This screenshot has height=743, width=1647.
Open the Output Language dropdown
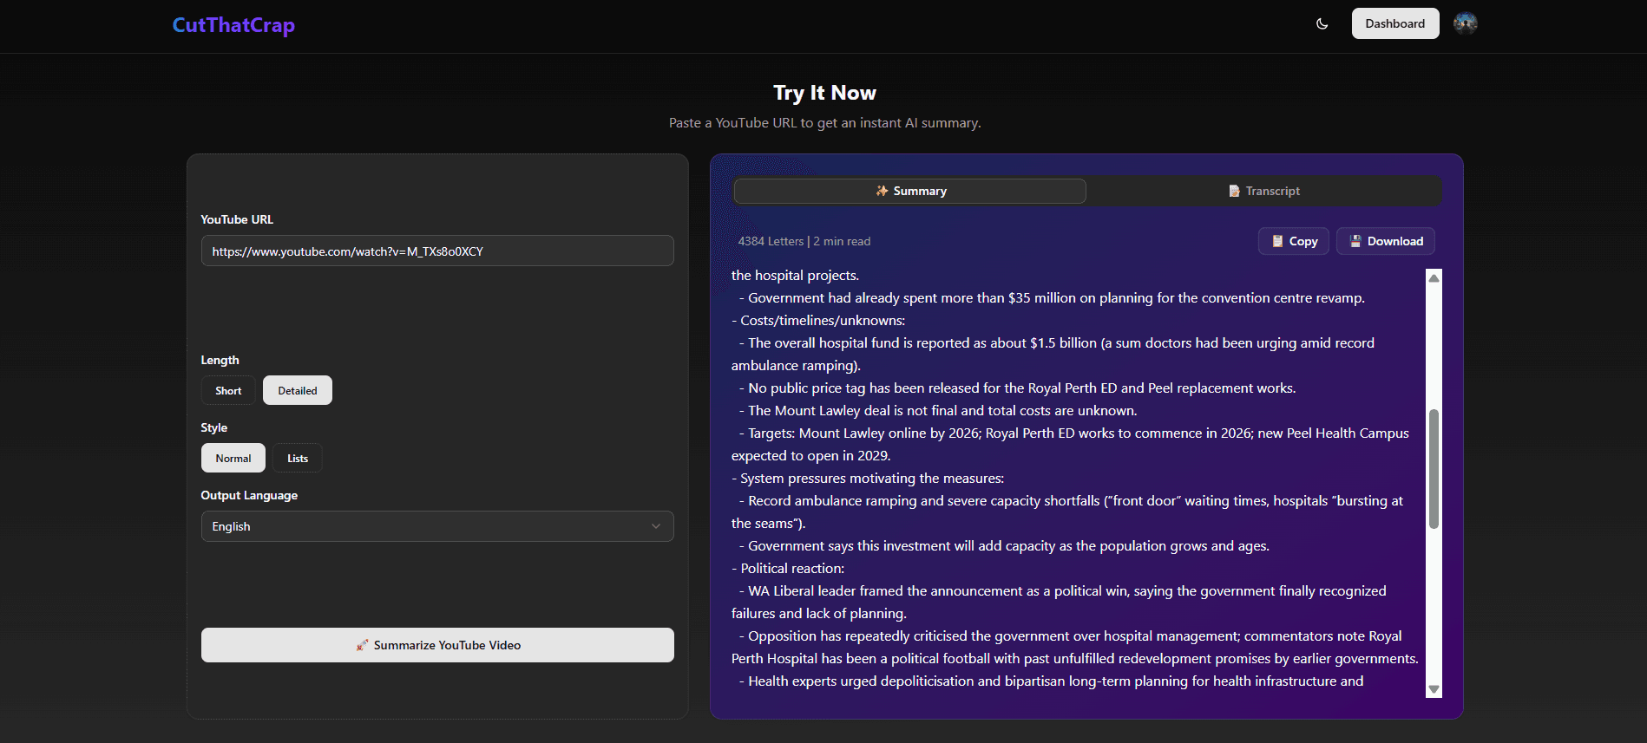(436, 526)
